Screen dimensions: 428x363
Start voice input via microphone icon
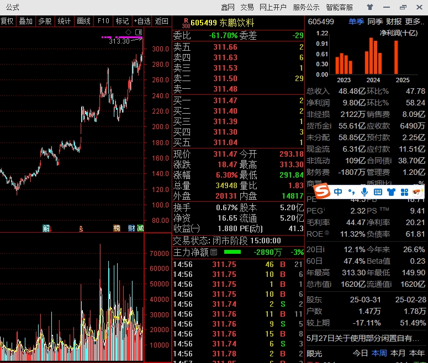click(x=364, y=192)
